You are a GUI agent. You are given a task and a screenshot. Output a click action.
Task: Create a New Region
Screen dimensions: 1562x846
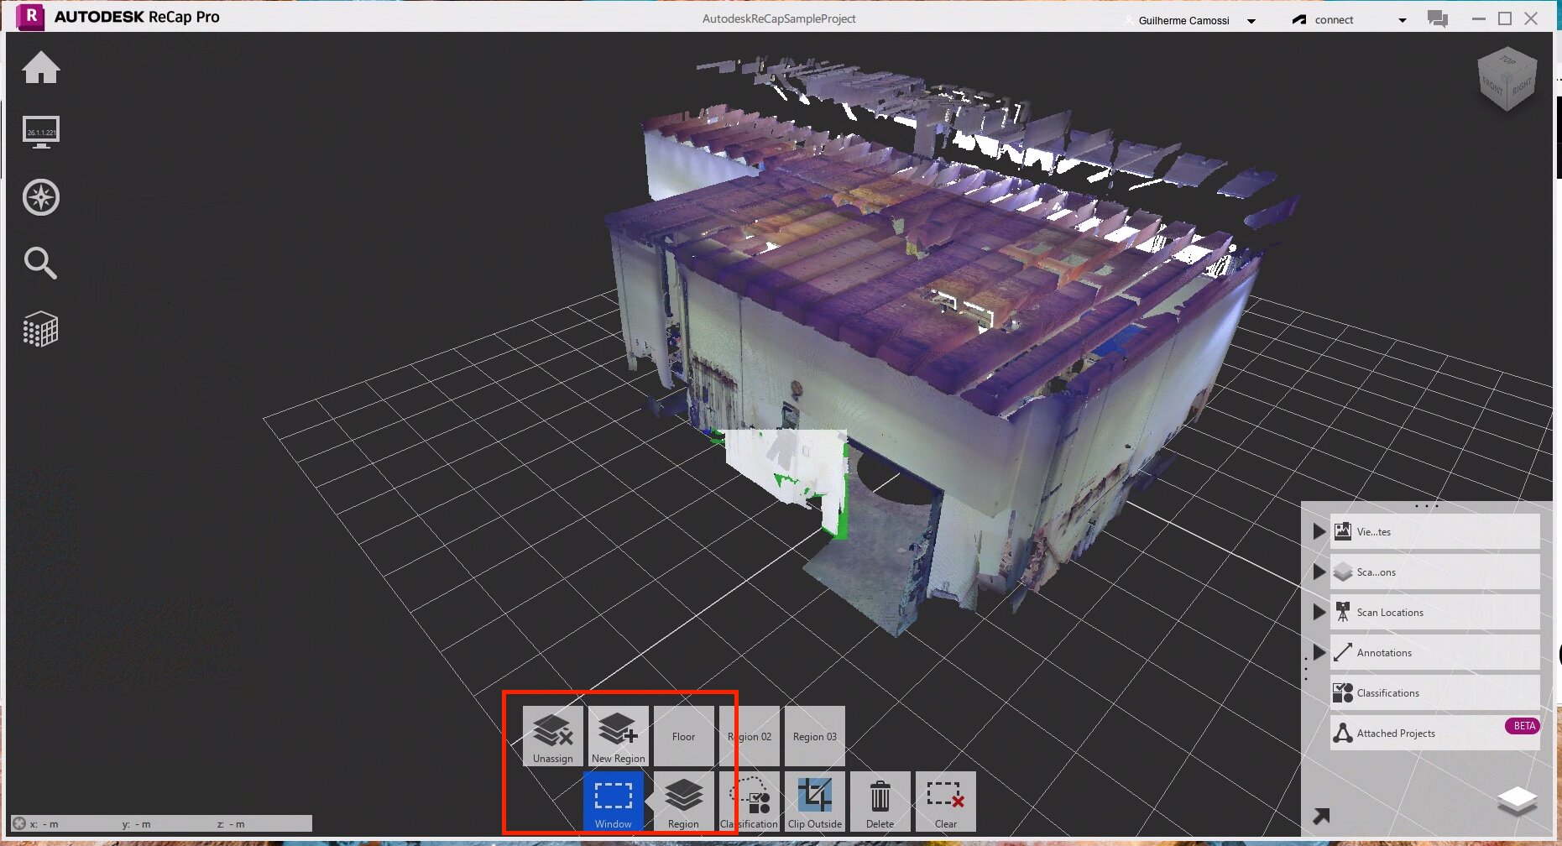pos(618,736)
